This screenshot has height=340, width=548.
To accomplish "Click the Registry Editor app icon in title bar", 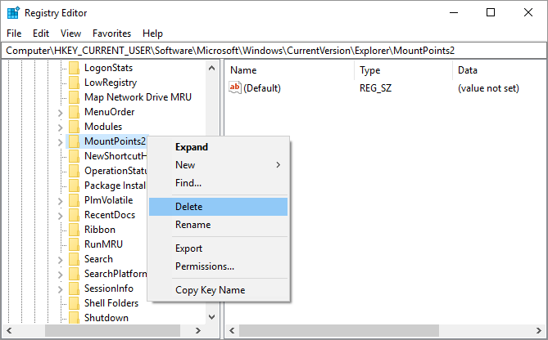I will tap(13, 13).
